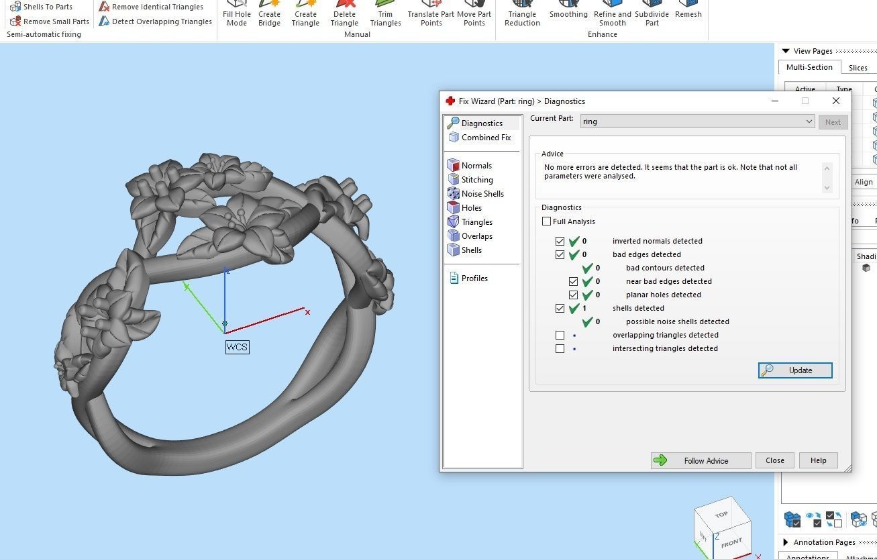Click the Advice box scroll-down arrow
This screenshot has height=559, width=877.
click(x=827, y=188)
